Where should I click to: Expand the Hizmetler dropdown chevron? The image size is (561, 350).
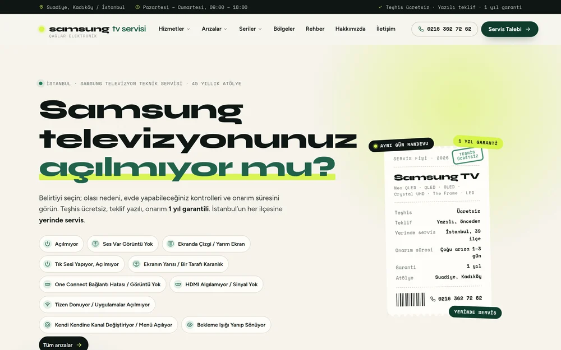coord(188,29)
